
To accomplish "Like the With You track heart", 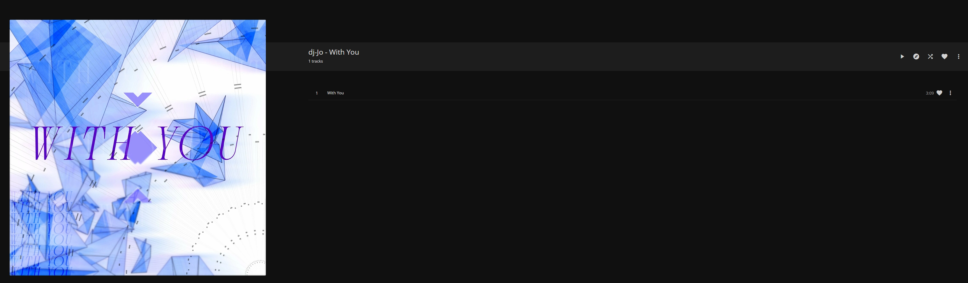I will pyautogui.click(x=939, y=93).
